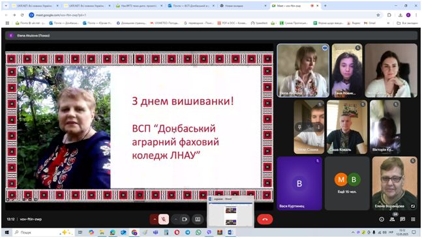Bookmark this page with the star

coord(378,15)
